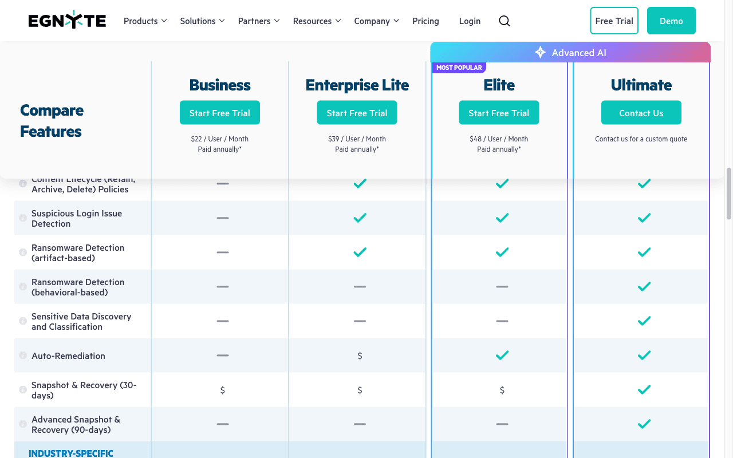
Task: Click info icon beside Sensitive Data Discovery
Action: tap(23, 321)
